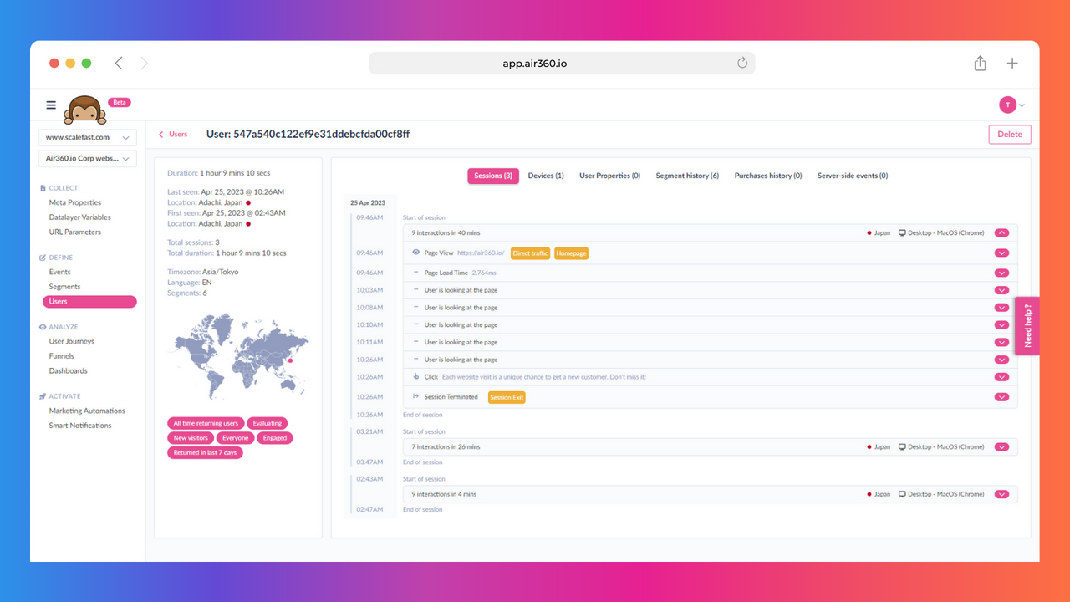
Task: Click the Beta badge
Action: click(120, 102)
